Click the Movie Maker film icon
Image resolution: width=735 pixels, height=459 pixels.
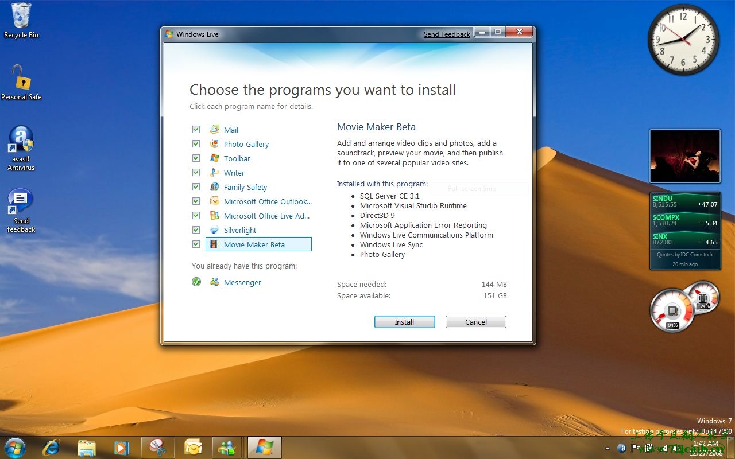[x=215, y=244]
